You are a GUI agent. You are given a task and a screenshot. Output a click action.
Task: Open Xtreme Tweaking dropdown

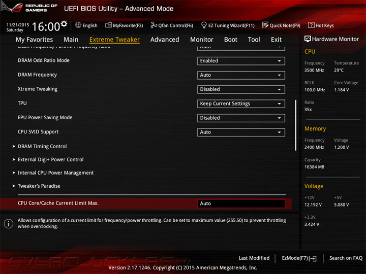point(241,89)
